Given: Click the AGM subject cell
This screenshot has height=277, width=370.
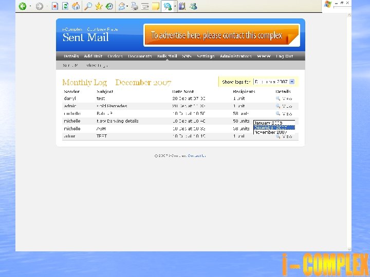Looking at the screenshot, I should point(101,129).
